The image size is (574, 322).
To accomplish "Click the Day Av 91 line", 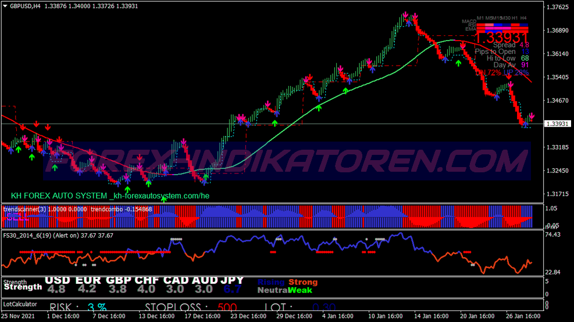I will pos(511,65).
